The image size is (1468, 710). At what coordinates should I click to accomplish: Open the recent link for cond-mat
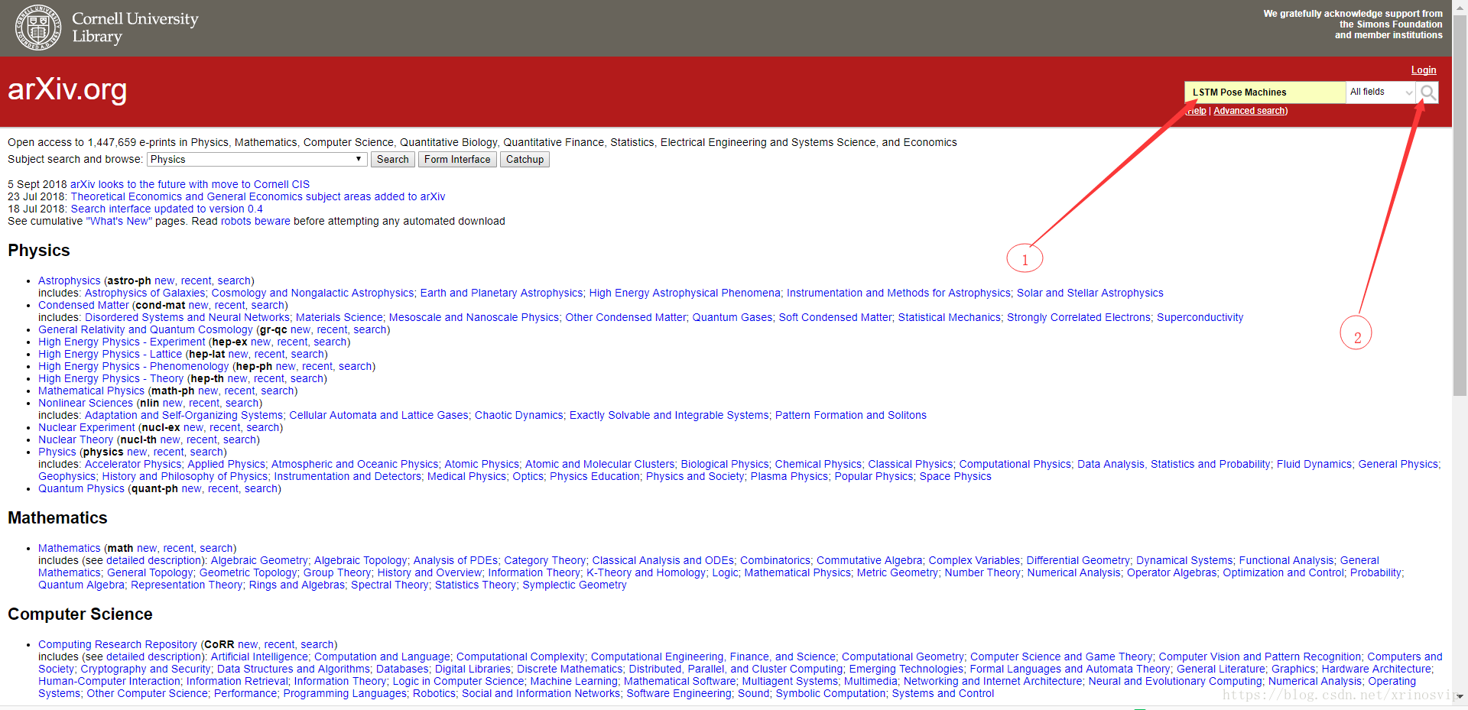coord(230,305)
